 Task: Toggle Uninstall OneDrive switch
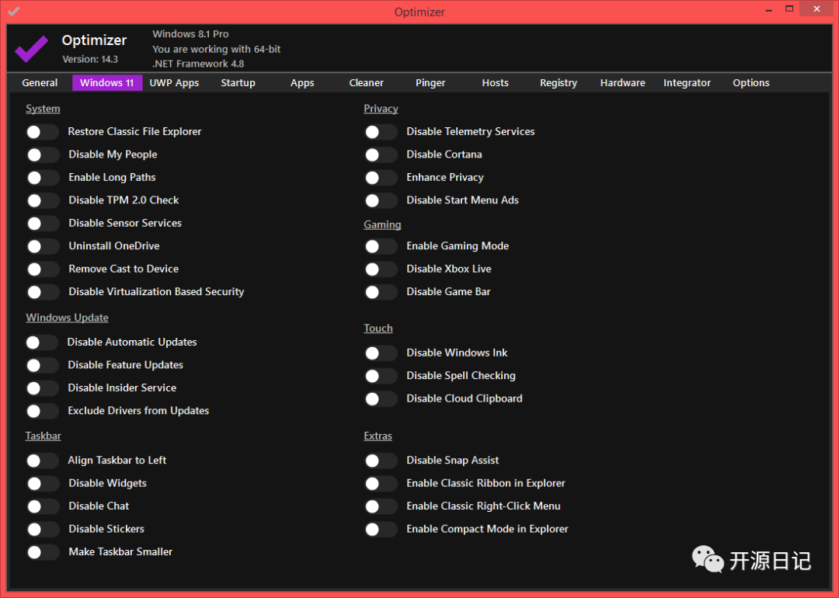[x=43, y=246]
